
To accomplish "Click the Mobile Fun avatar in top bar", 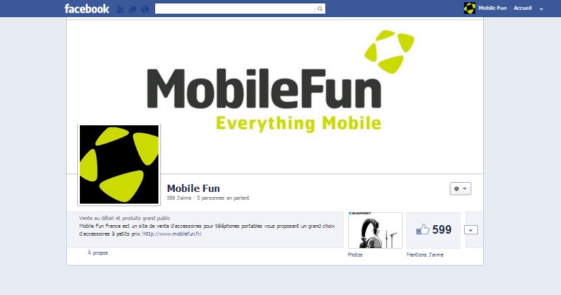I will (470, 8).
